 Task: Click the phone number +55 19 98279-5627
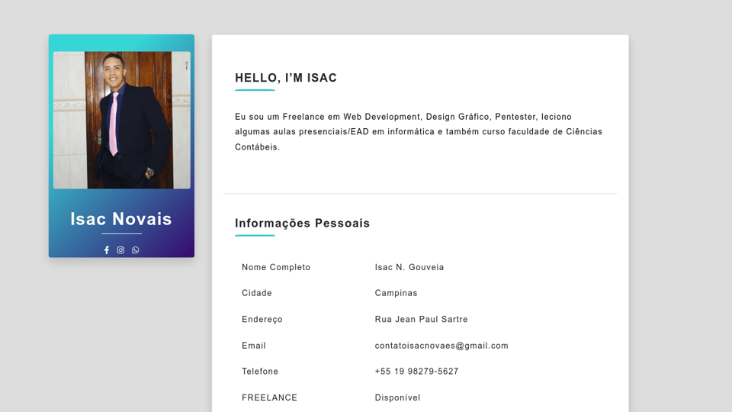click(x=416, y=372)
